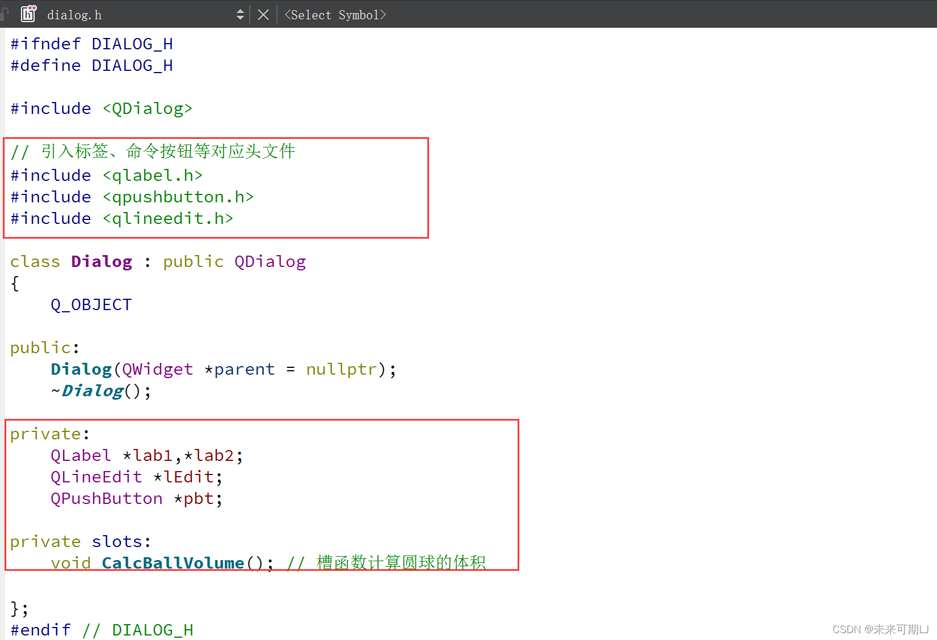
Task: Click the 'private slots:' line
Action: 81,542
